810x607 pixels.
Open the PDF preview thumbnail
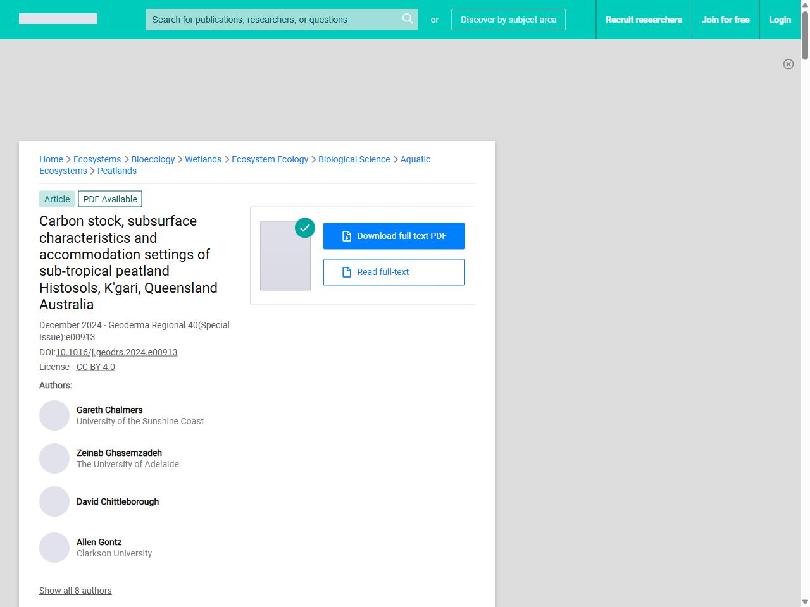(x=285, y=256)
